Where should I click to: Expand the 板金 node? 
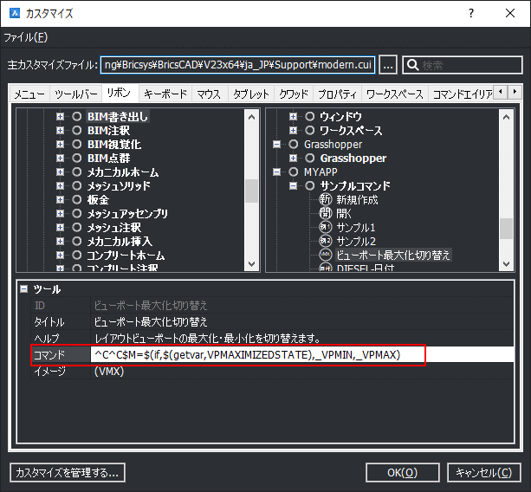pyautogui.click(x=60, y=199)
